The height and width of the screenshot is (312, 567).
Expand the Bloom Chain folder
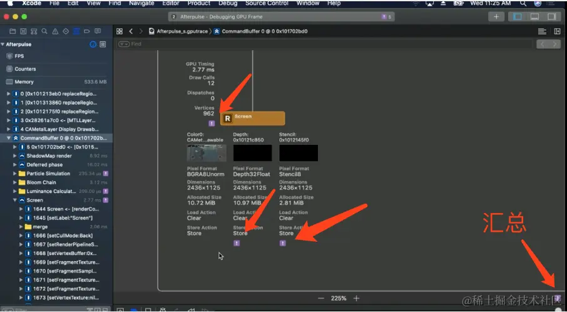[x=15, y=182]
